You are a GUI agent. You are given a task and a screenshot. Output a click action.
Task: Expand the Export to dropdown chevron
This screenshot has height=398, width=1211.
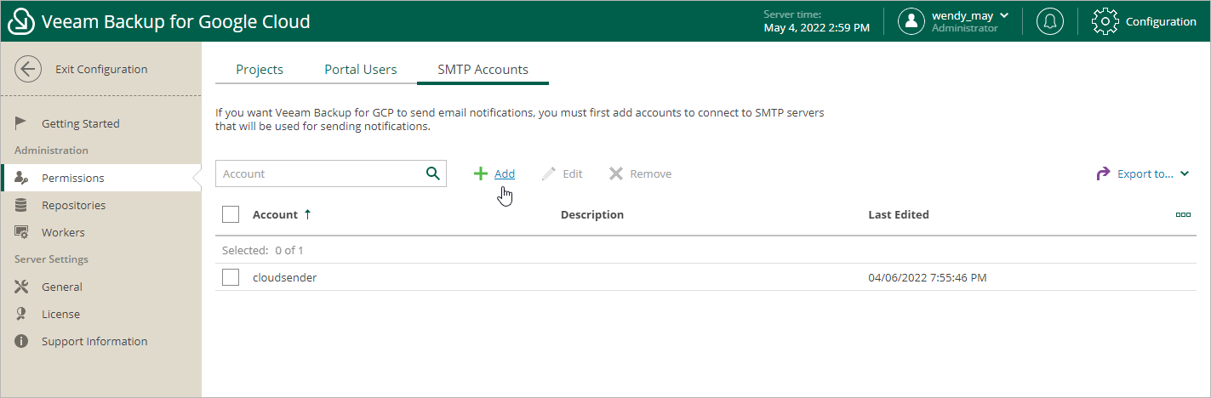(1185, 174)
